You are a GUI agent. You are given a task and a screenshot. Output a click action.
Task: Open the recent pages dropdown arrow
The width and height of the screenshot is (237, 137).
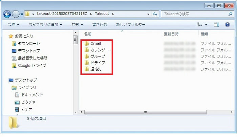point(22,14)
